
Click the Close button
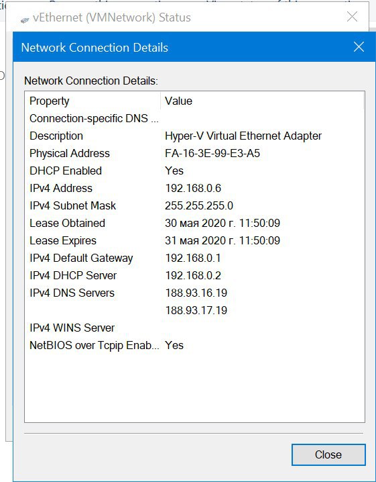pyautogui.click(x=328, y=454)
